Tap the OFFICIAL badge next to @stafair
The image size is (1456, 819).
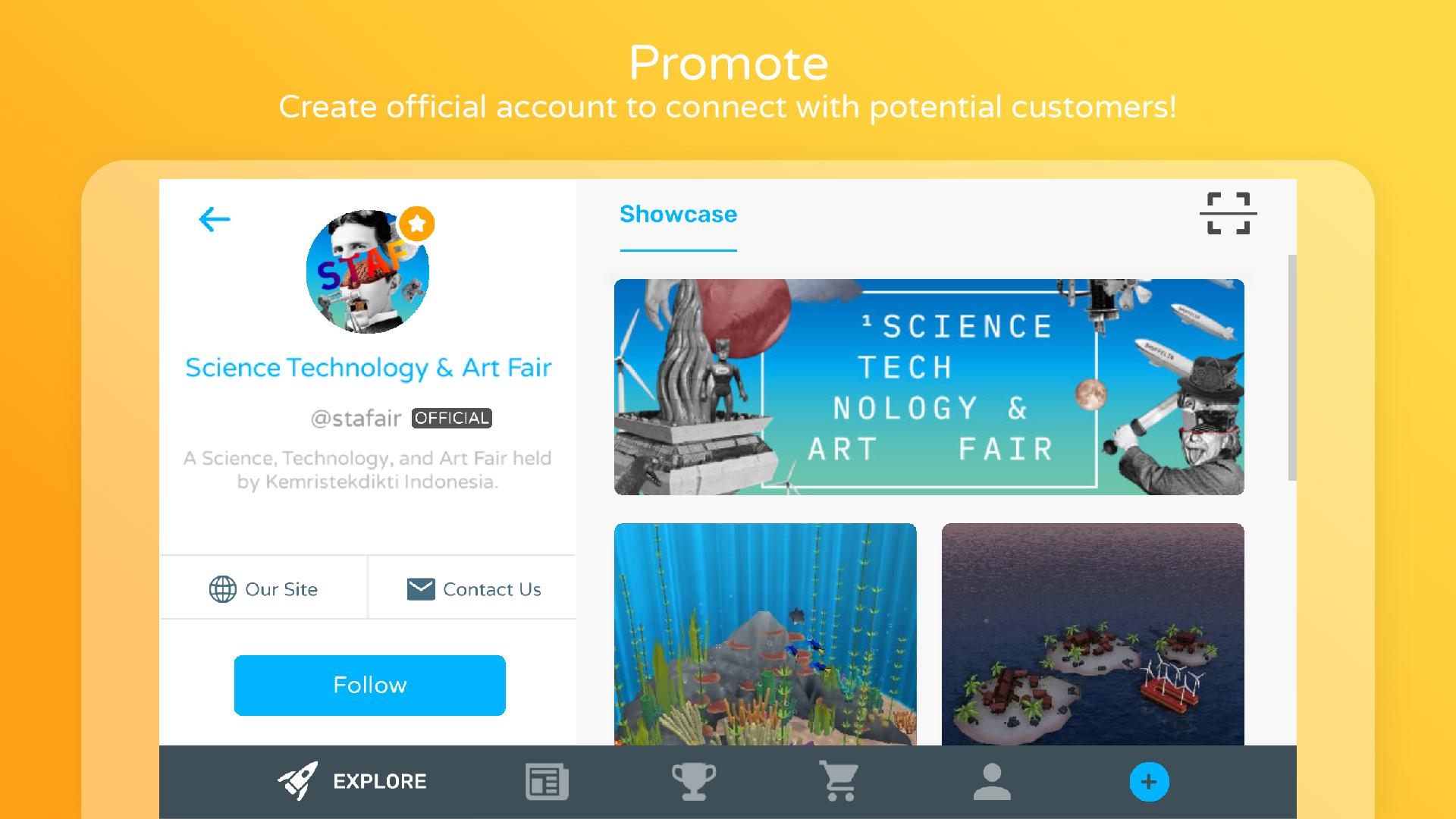click(x=451, y=418)
